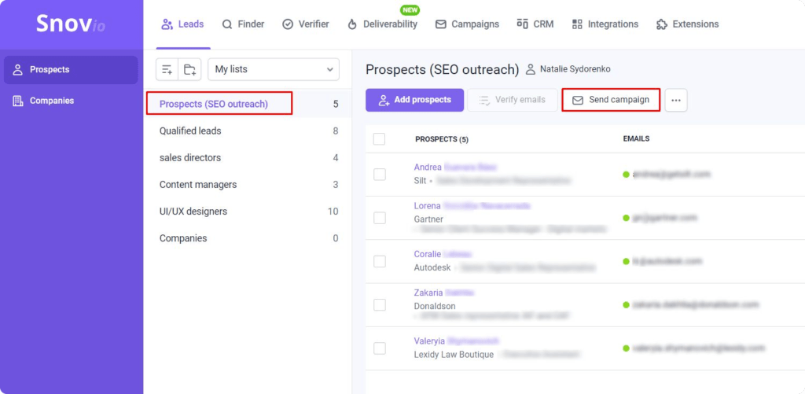Open the three-dot more options menu
This screenshot has height=394, width=805.
tap(676, 100)
